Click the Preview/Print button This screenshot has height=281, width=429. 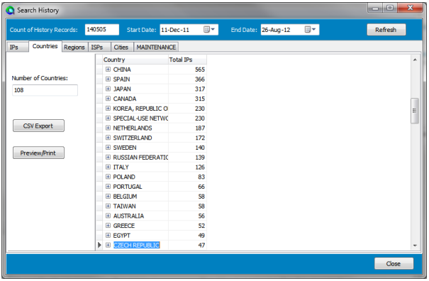coord(38,153)
